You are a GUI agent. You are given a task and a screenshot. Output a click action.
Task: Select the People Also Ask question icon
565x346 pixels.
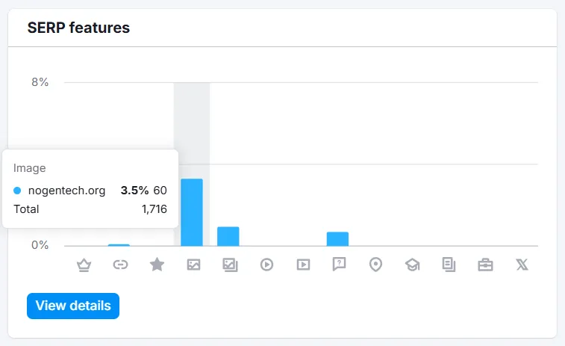tap(340, 264)
